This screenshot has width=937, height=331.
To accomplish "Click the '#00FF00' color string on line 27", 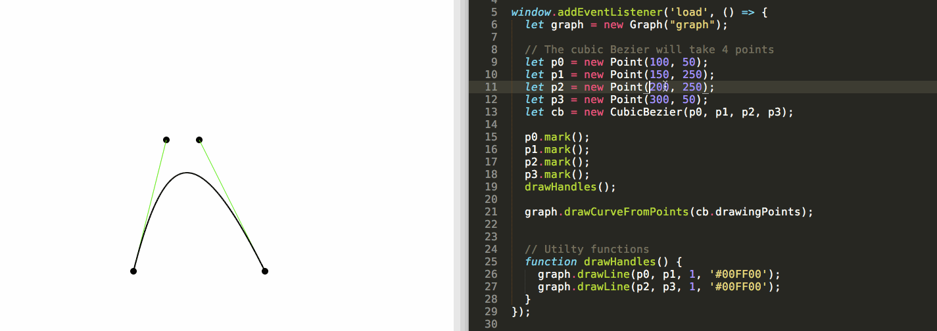I will coord(738,286).
